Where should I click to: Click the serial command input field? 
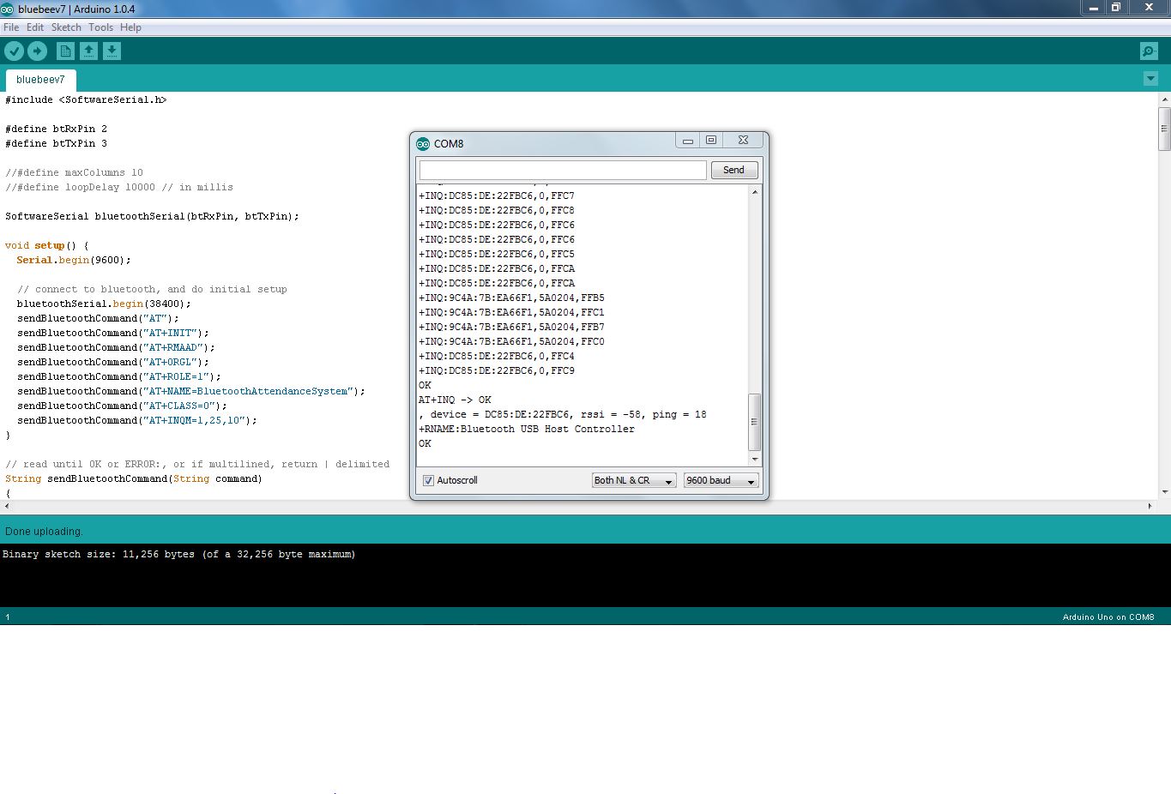coord(563,170)
